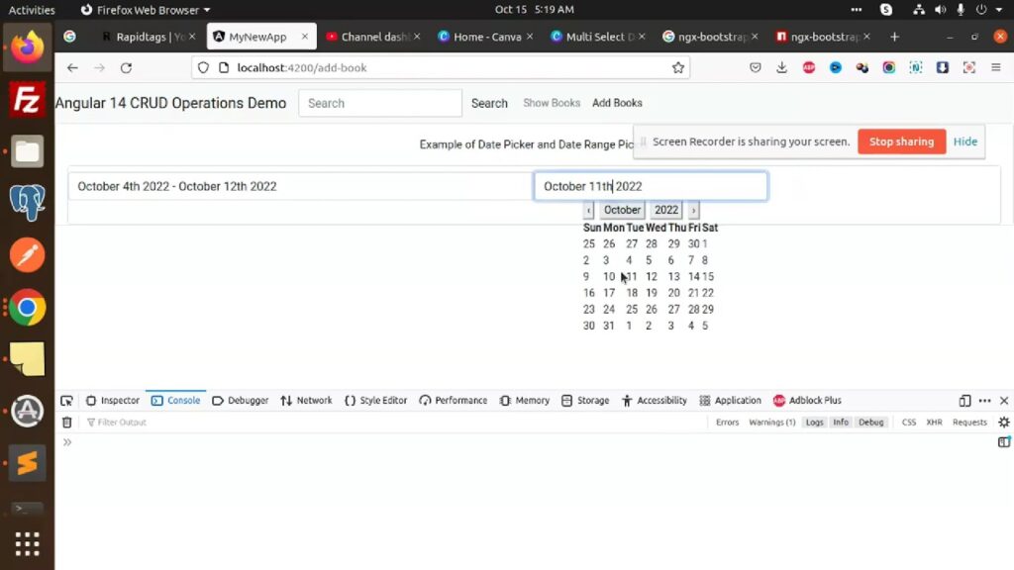Clear console output trash icon

[66, 422]
